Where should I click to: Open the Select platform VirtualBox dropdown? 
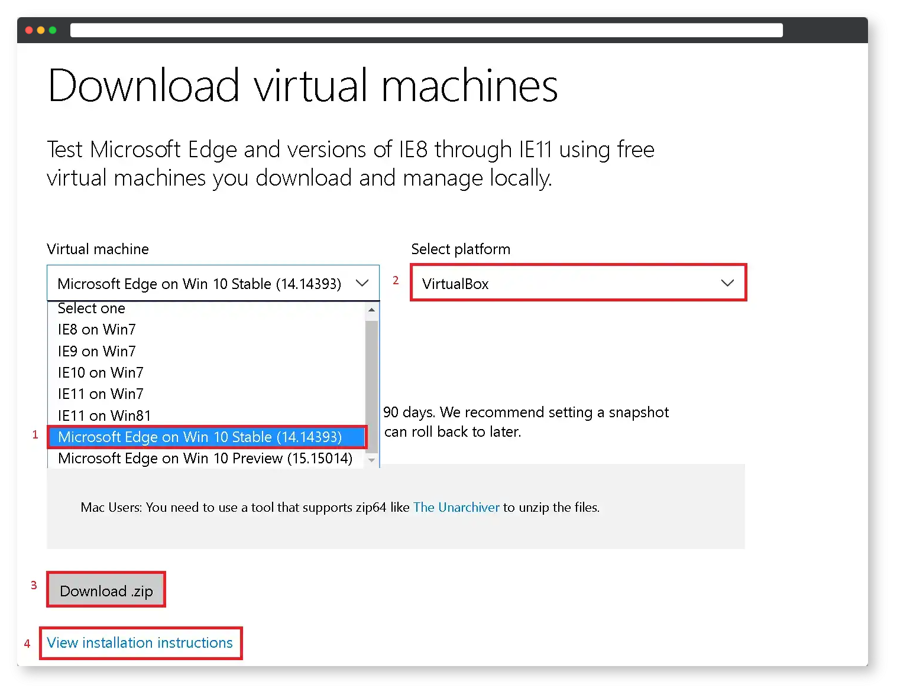tap(578, 283)
